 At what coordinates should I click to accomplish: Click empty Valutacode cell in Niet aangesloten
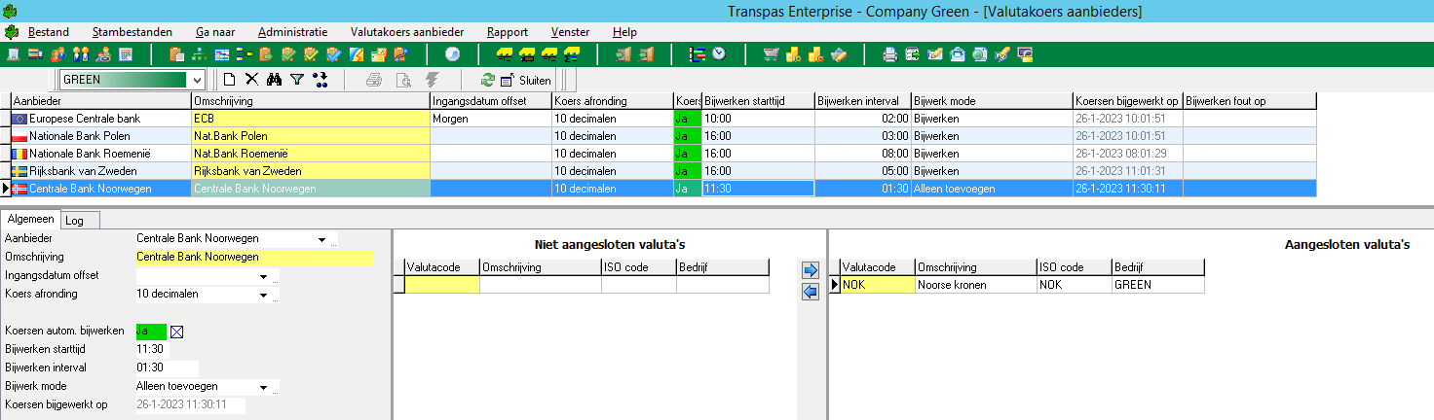pyautogui.click(x=441, y=285)
